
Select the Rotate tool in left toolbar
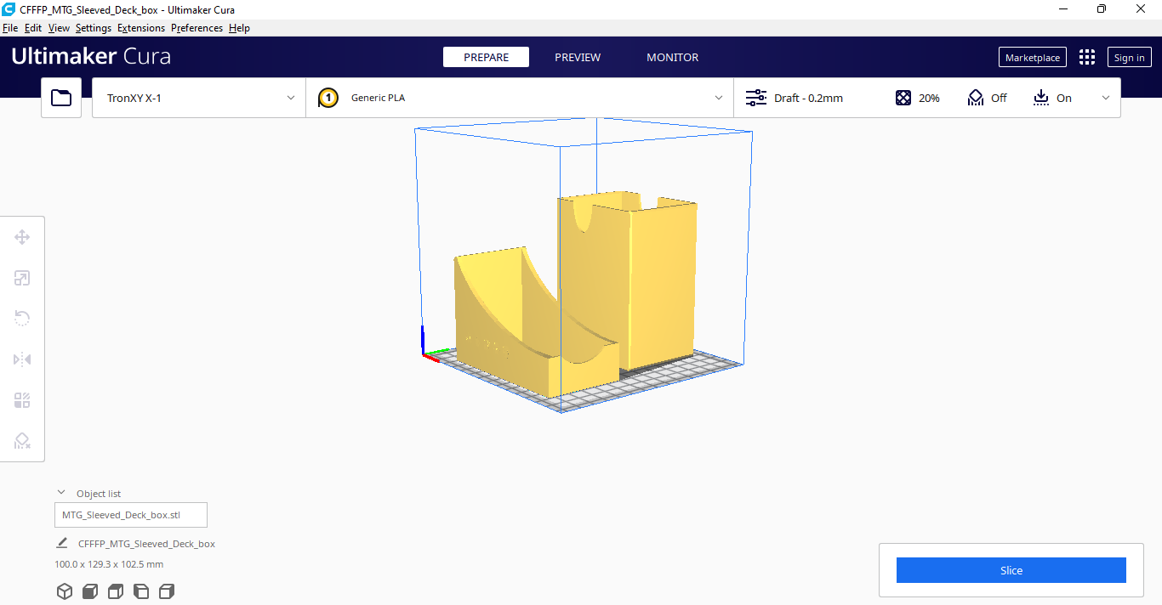point(22,319)
